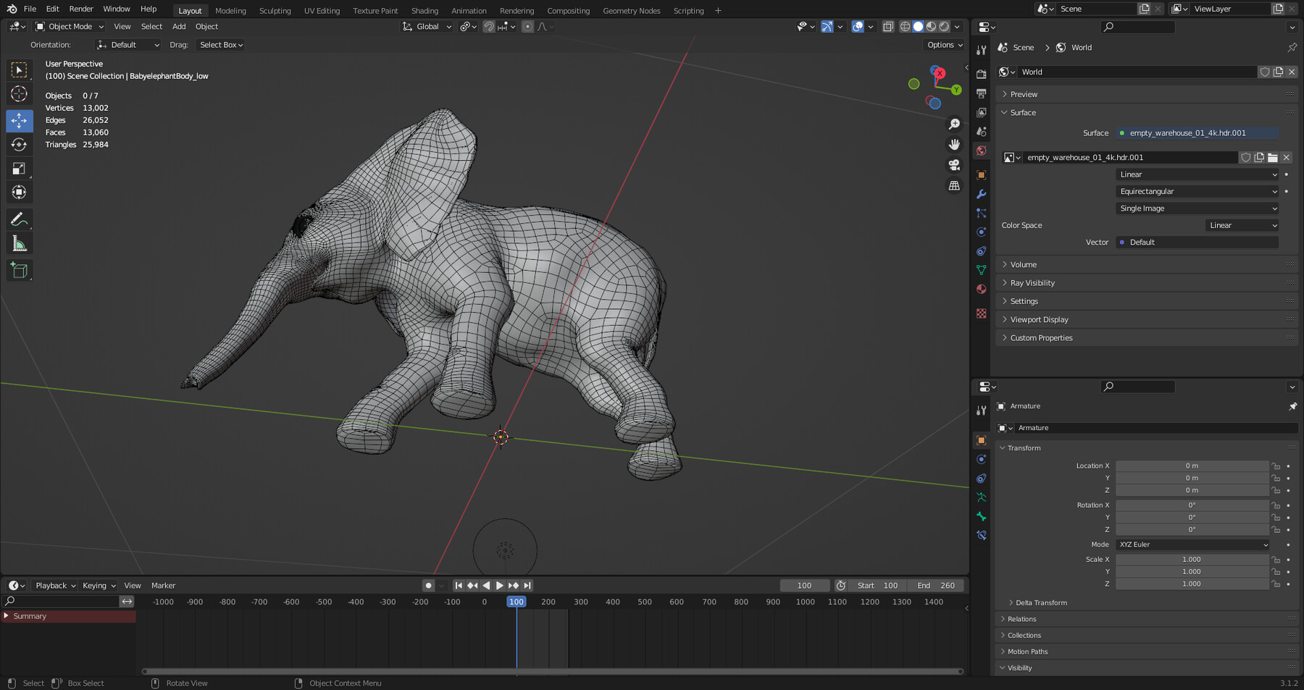Image resolution: width=1304 pixels, height=690 pixels.
Task: Open the Add Cube tool
Action: tap(20, 269)
